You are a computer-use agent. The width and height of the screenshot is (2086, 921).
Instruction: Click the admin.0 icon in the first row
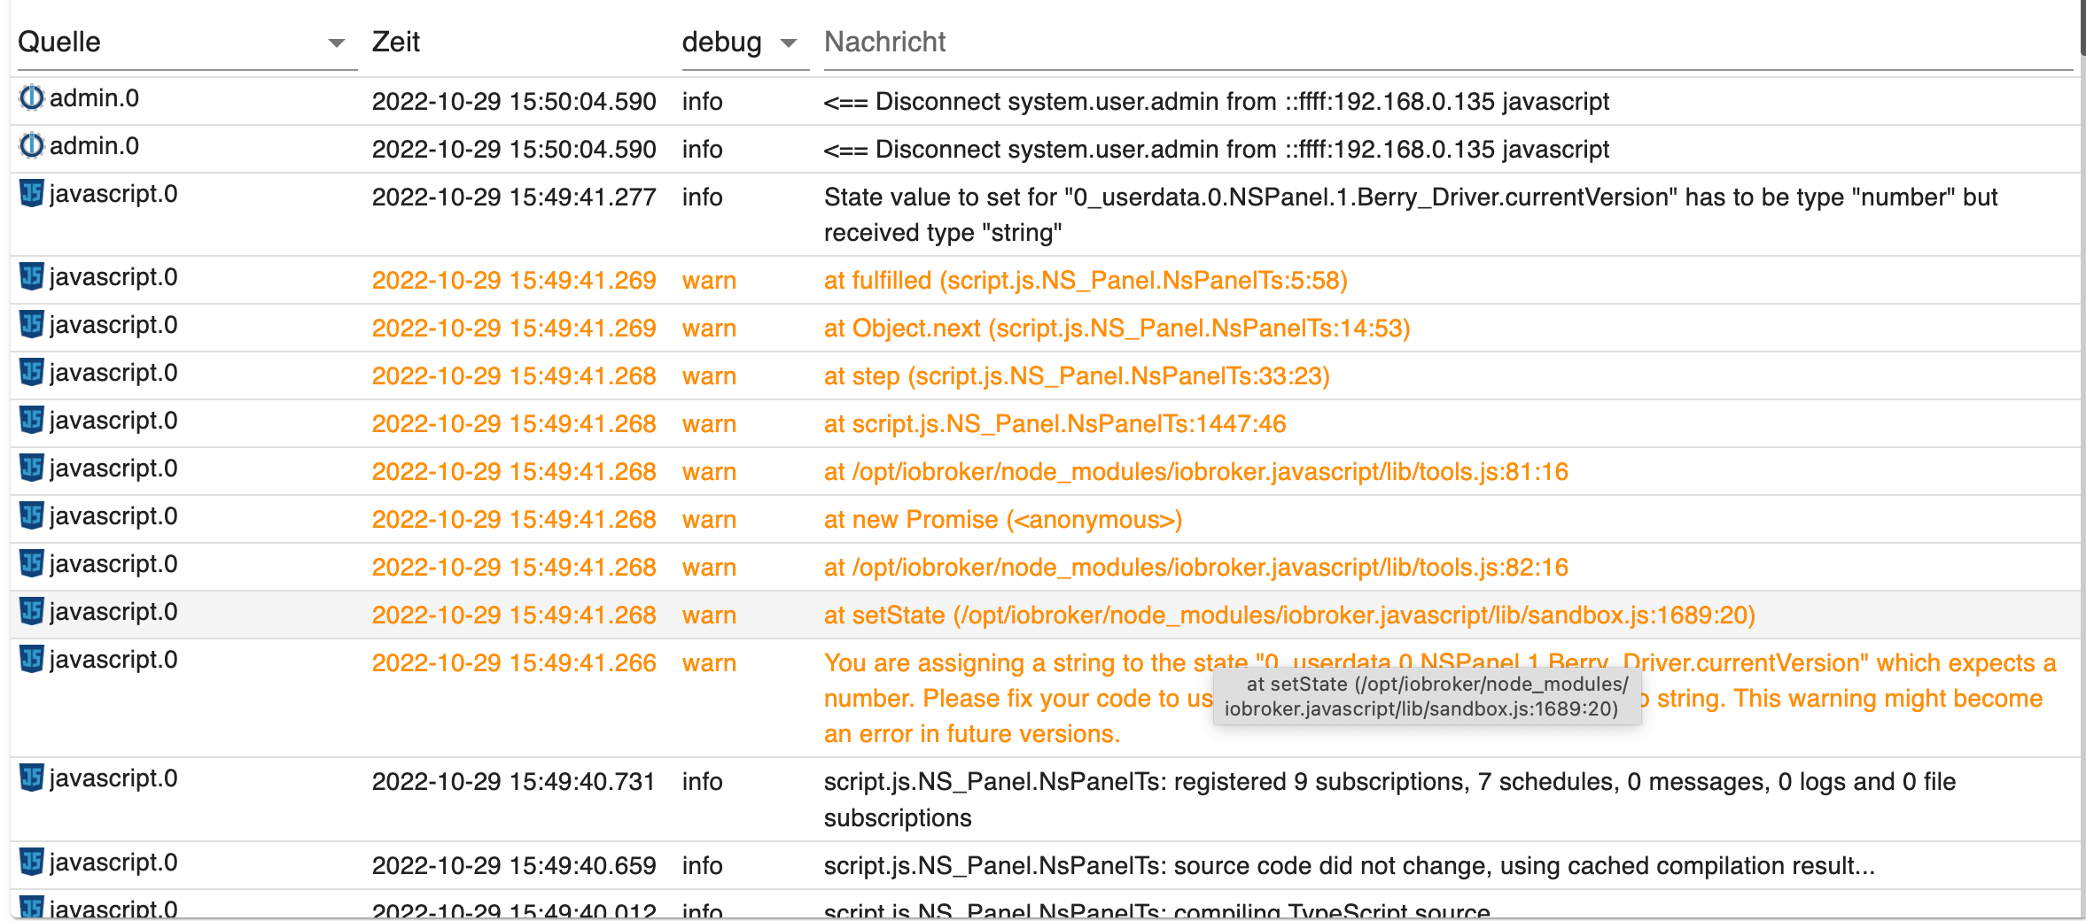click(32, 98)
